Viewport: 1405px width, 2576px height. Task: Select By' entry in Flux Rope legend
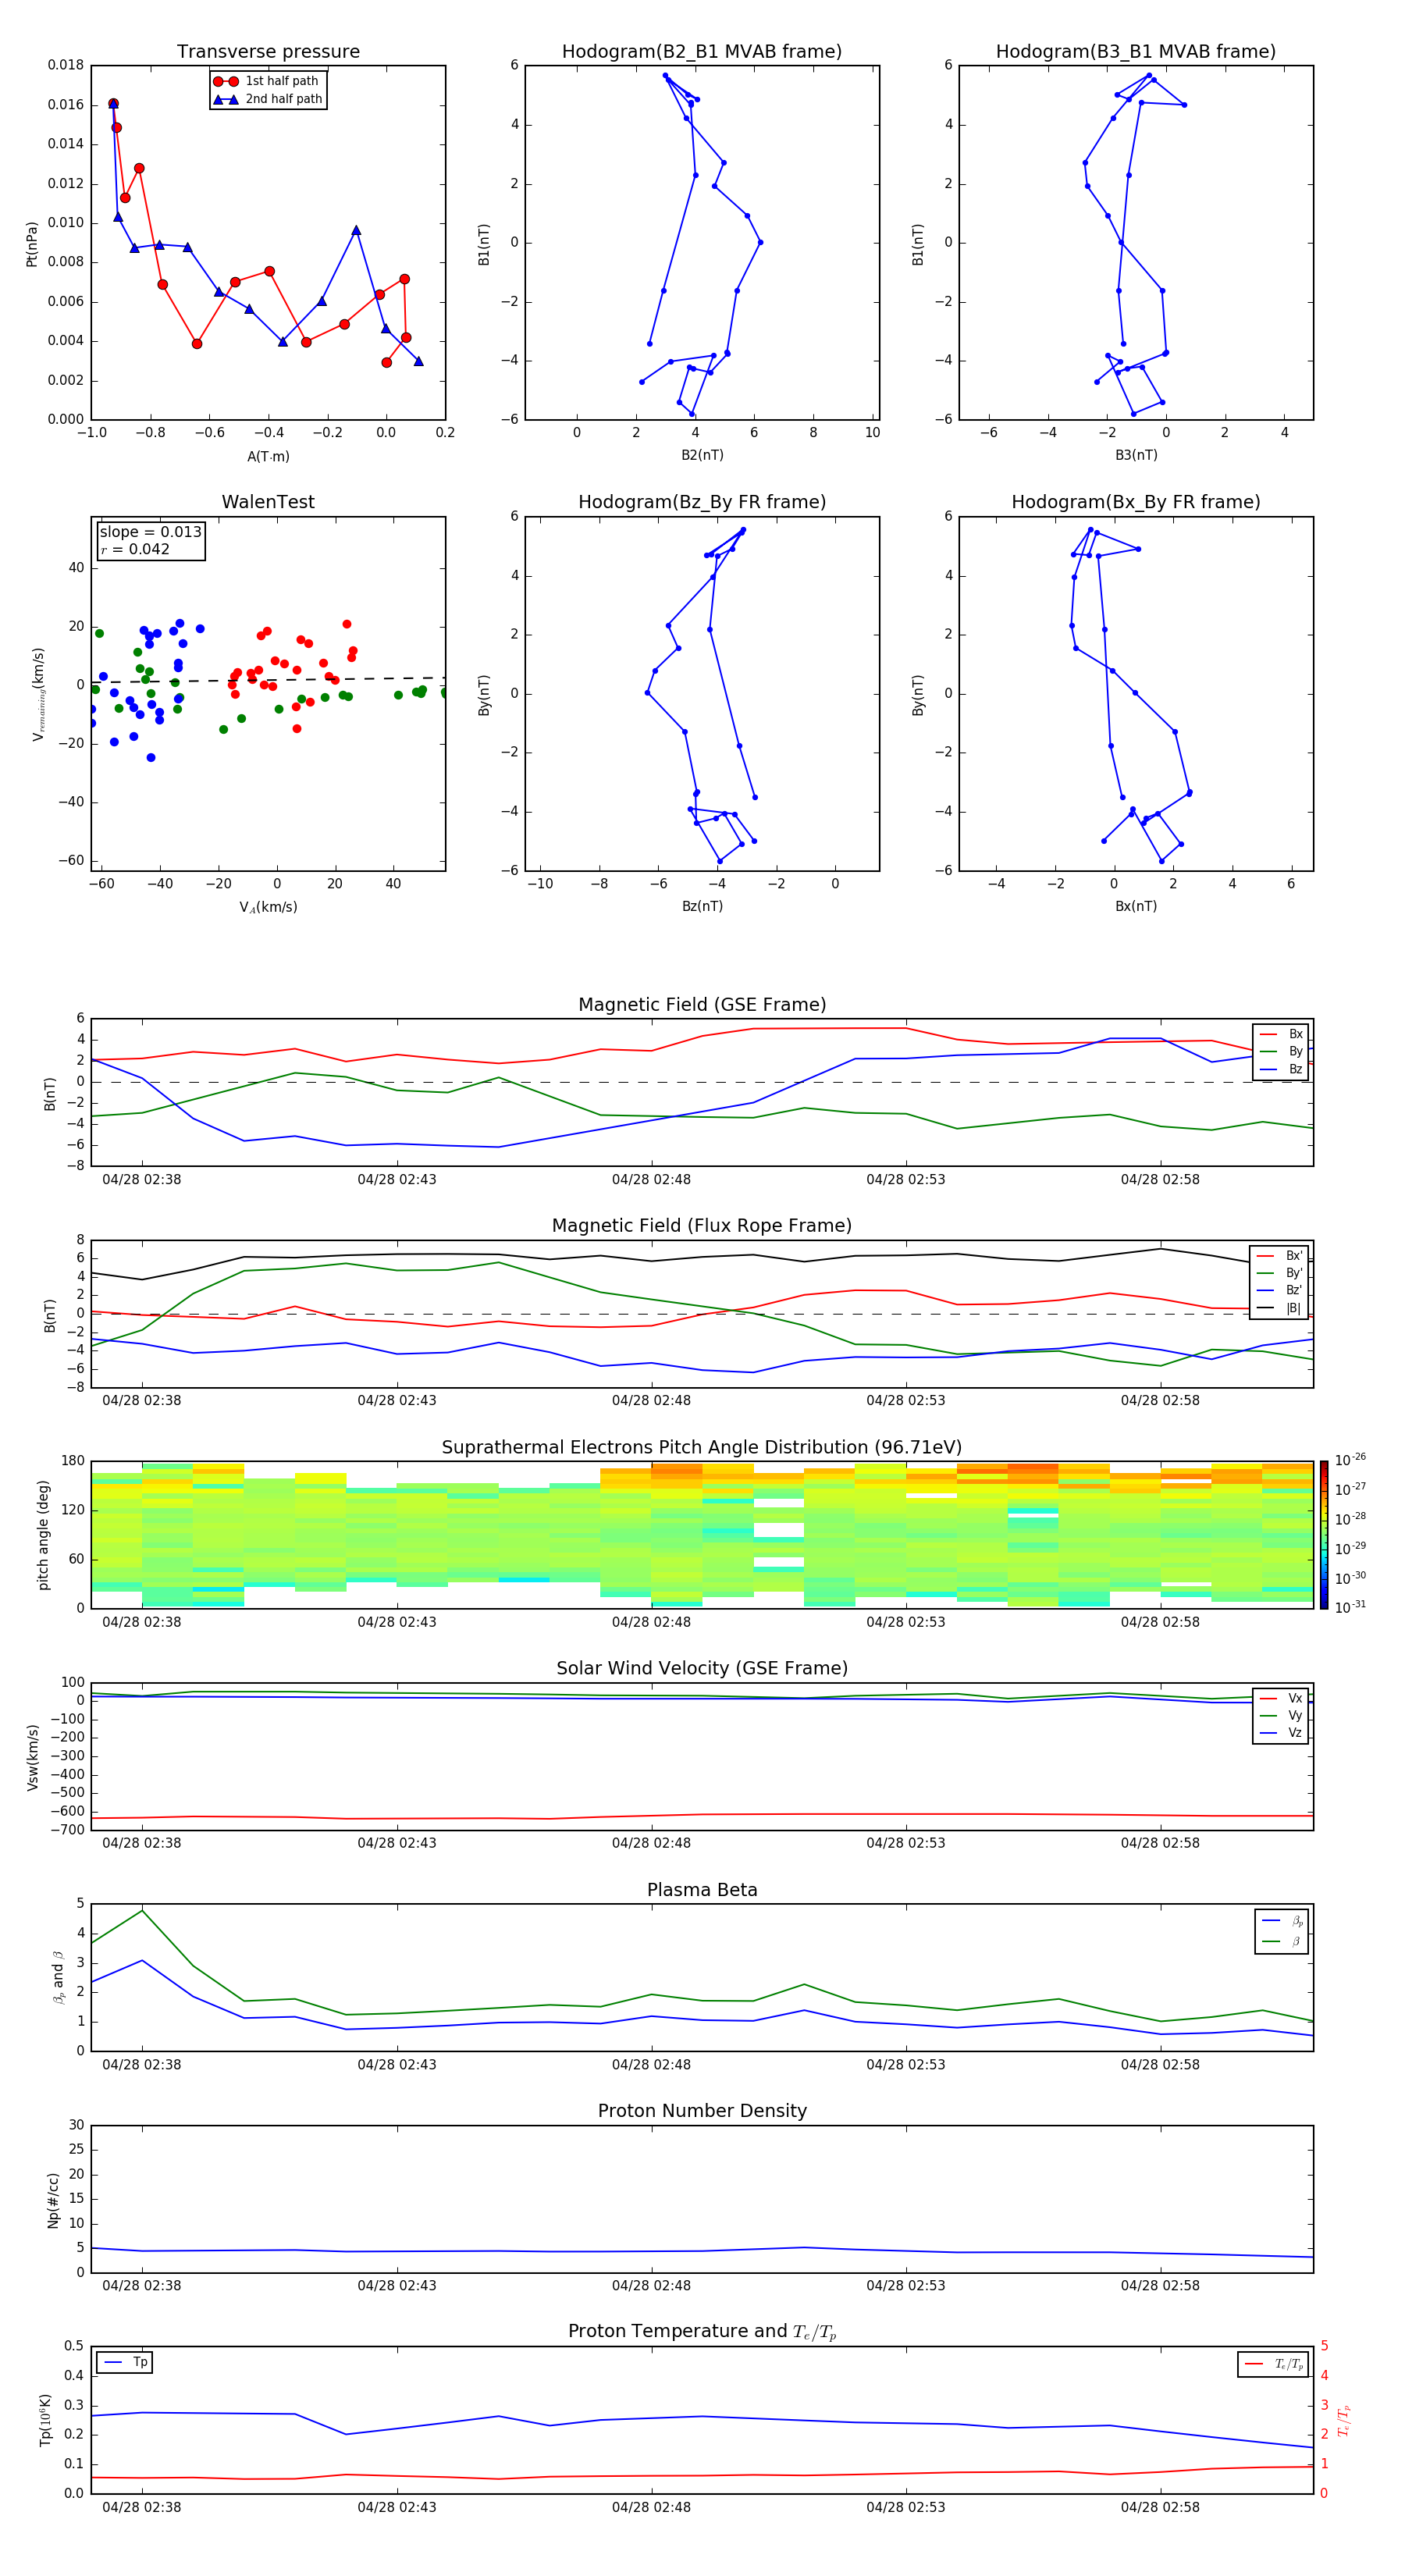point(1280,1273)
